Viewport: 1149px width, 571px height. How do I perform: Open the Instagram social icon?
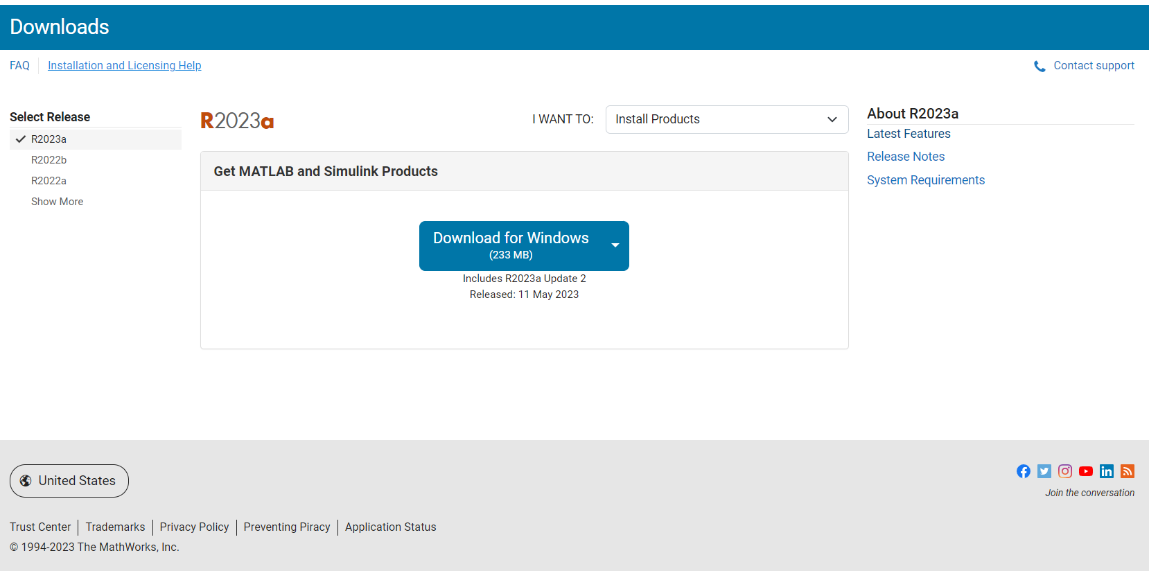pos(1065,471)
